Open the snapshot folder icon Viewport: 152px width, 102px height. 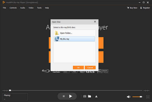(89, 96)
